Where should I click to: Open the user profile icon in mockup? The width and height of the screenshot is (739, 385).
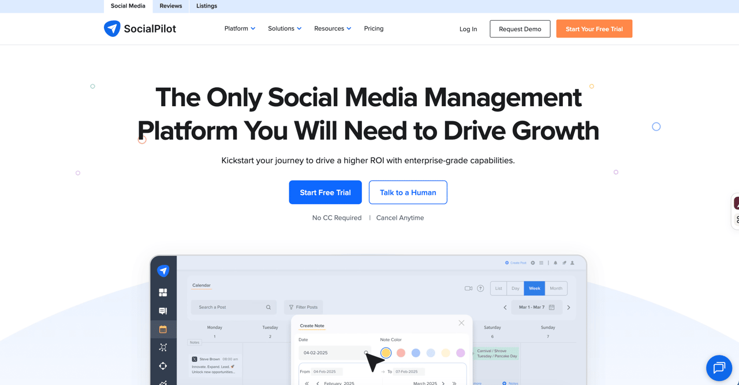coord(572,263)
